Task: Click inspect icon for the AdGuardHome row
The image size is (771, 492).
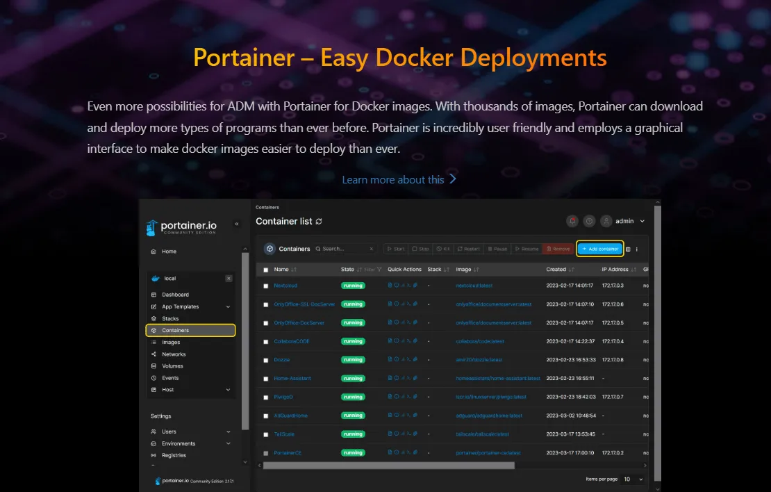Action: point(397,415)
